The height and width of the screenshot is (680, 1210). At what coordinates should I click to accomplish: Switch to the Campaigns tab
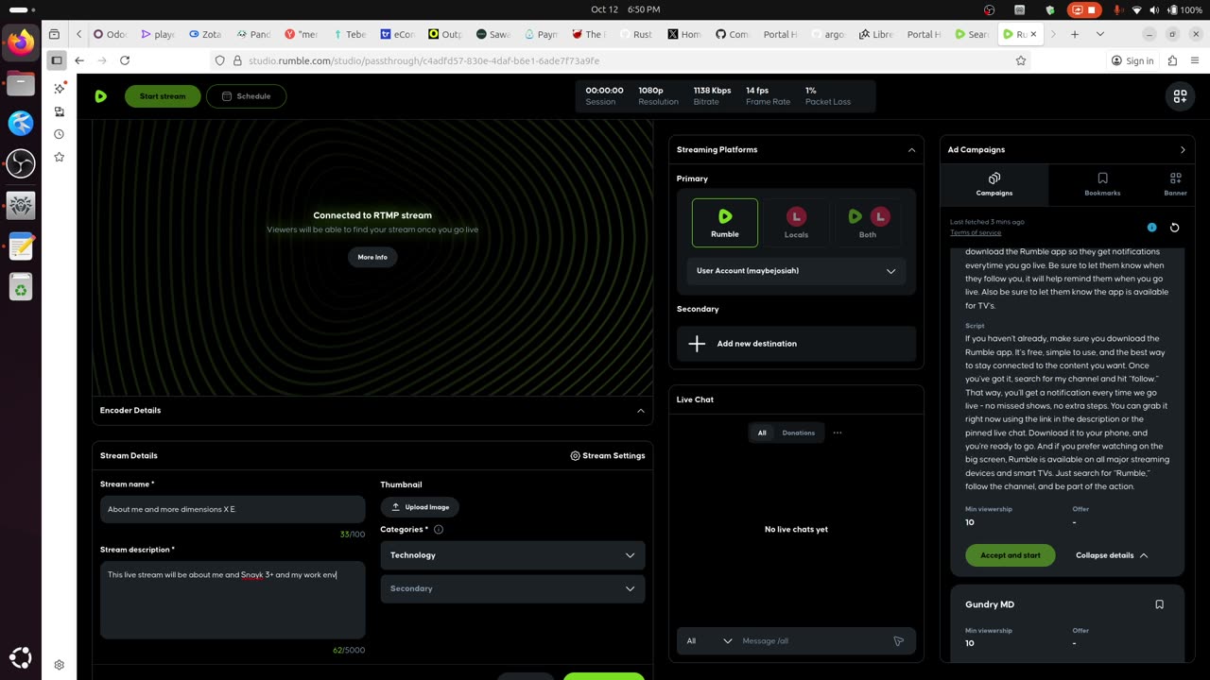pos(994,185)
